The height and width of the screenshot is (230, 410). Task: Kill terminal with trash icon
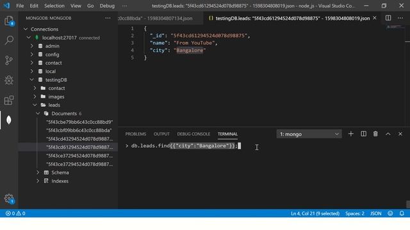click(x=375, y=134)
